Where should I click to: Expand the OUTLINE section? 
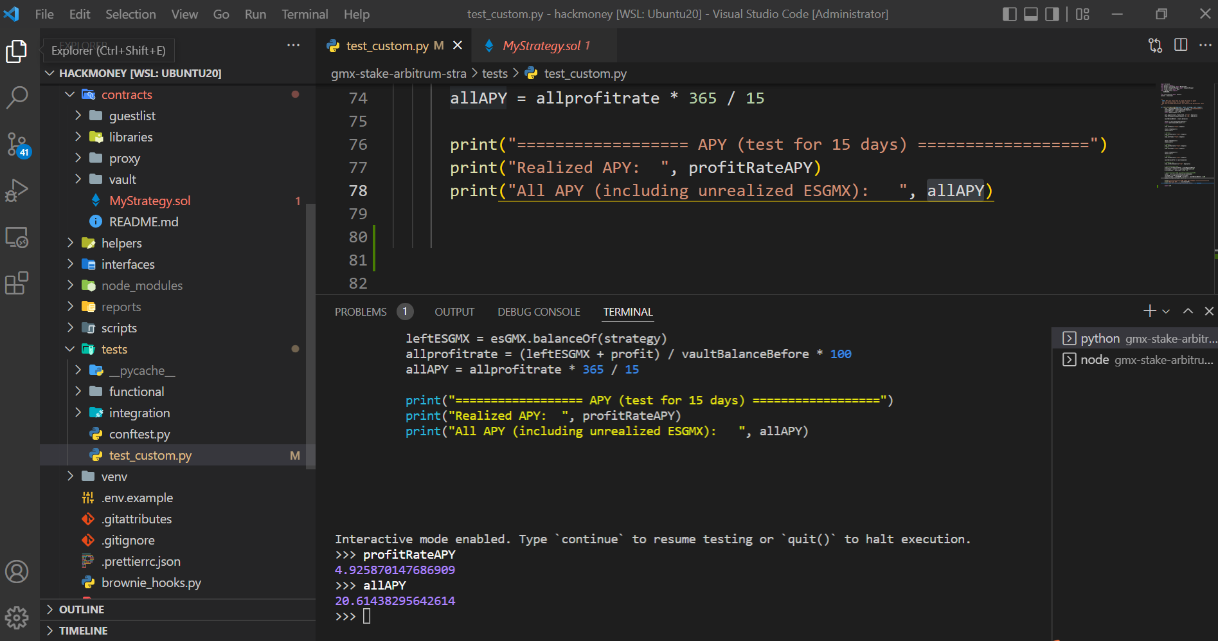[x=177, y=609]
